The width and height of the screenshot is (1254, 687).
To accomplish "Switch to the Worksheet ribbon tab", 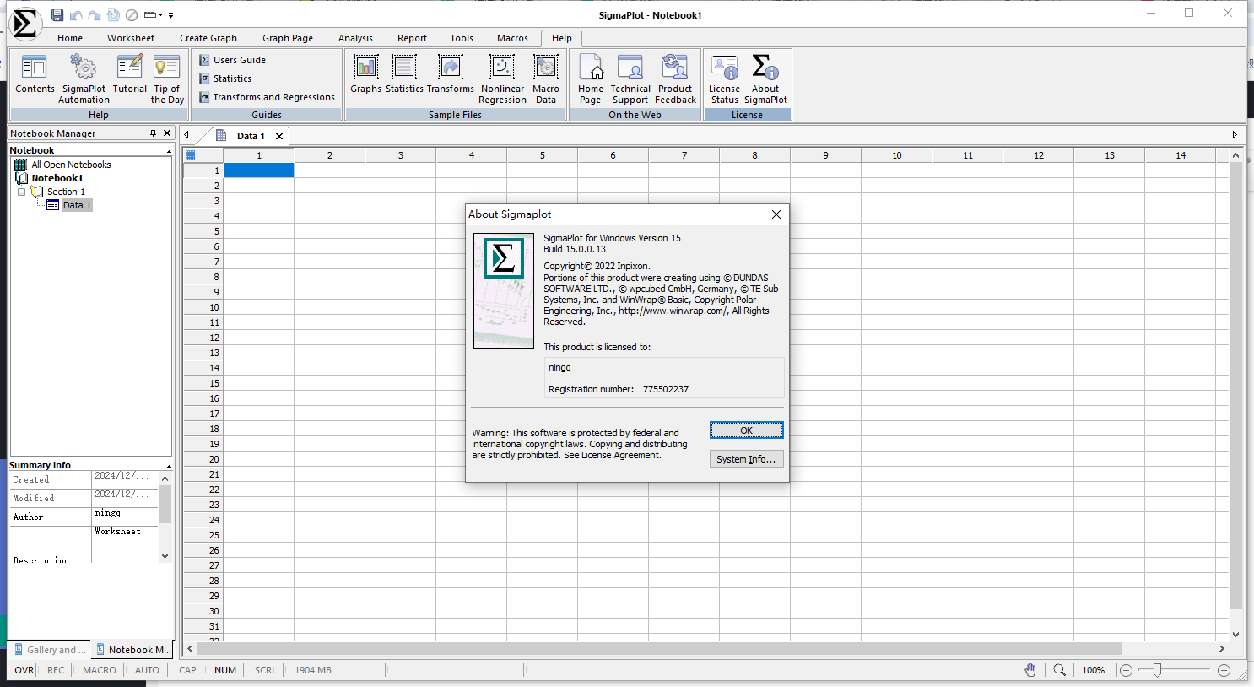I will [x=131, y=38].
